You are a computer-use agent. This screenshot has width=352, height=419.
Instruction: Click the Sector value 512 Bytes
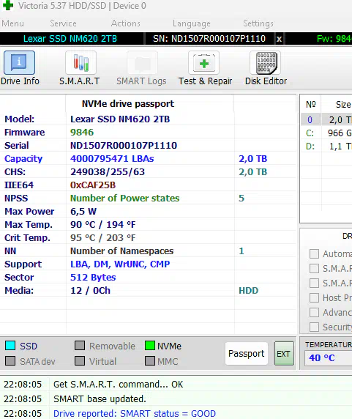(93, 277)
